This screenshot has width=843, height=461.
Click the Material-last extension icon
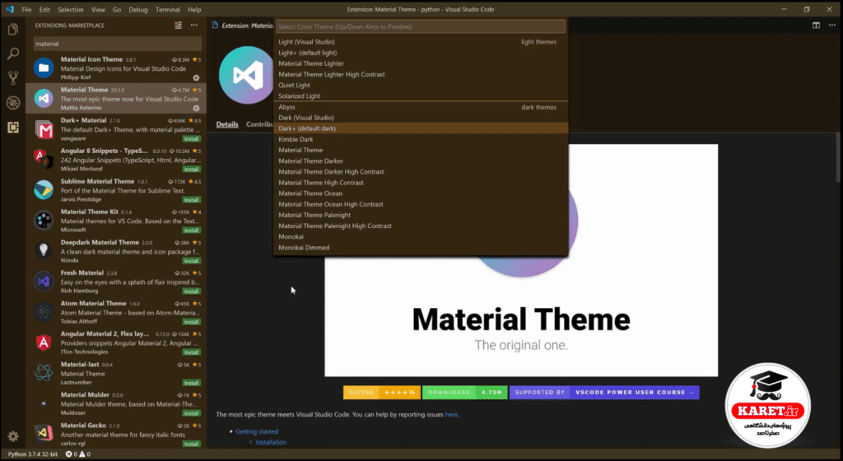click(44, 373)
